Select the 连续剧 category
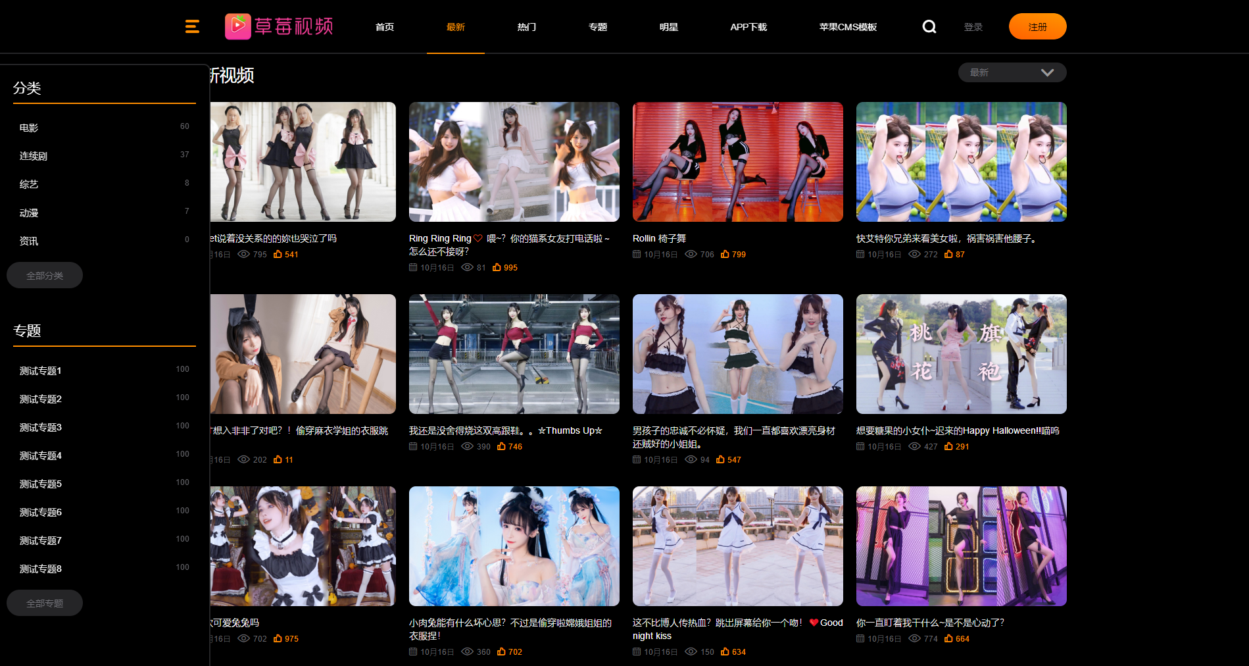Screen dimensions: 1249x666 pos(34,156)
